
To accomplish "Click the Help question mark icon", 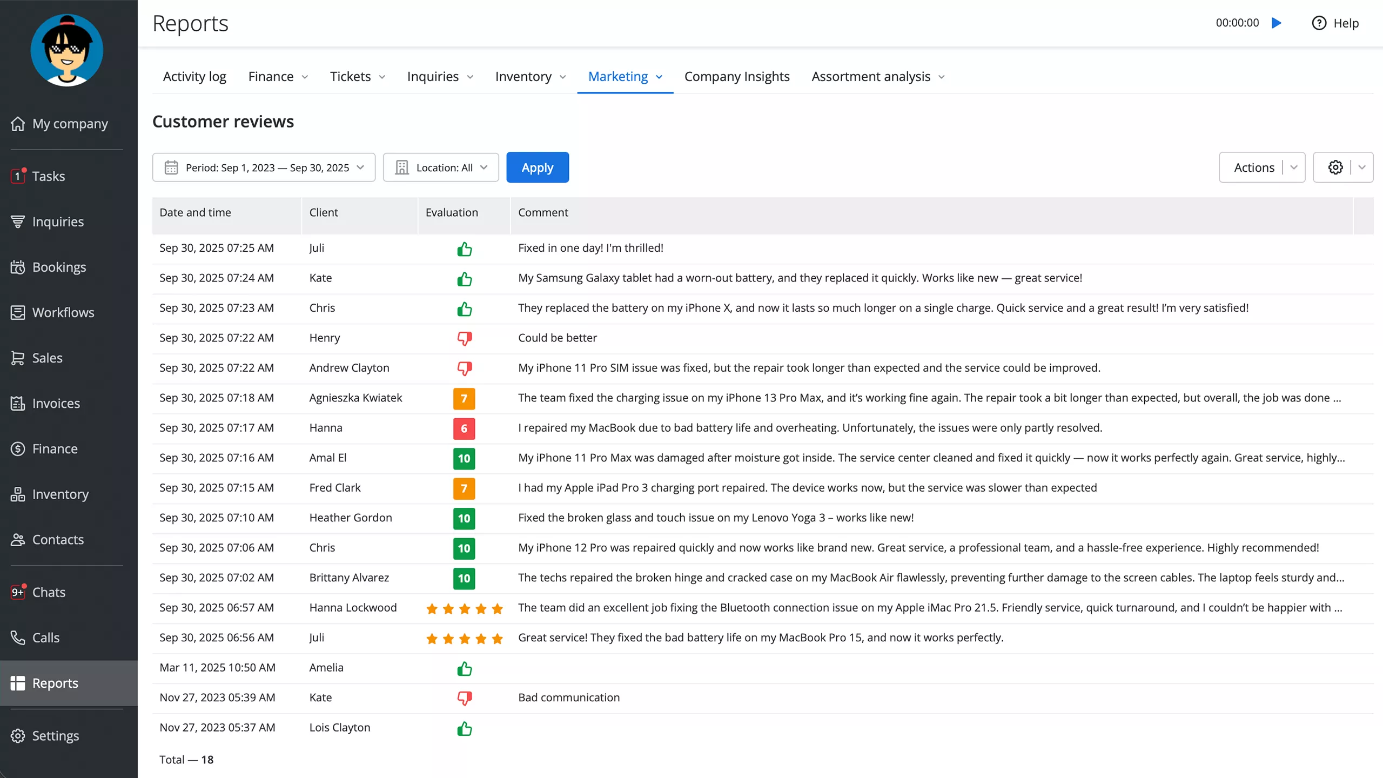I will [1319, 23].
